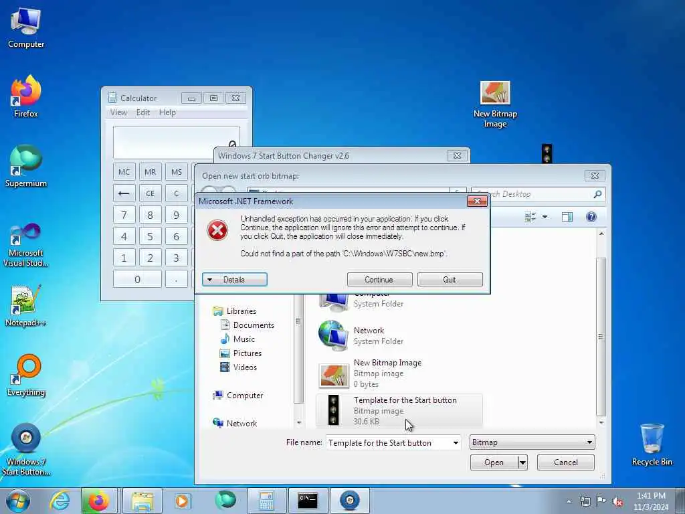
Task: Show hidden tray icons arrow
Action: pos(569,502)
